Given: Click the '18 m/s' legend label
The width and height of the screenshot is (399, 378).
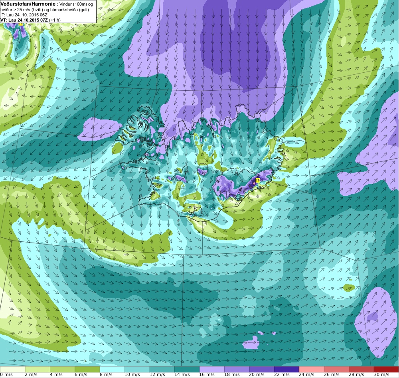Looking at the screenshot, I should 232,375.
